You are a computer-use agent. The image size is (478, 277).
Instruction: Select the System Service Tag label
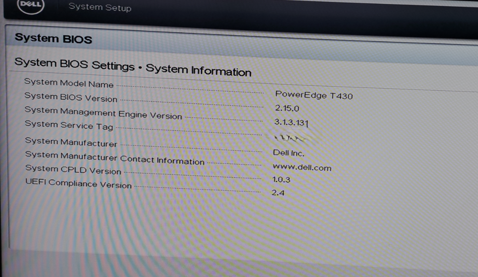click(69, 125)
